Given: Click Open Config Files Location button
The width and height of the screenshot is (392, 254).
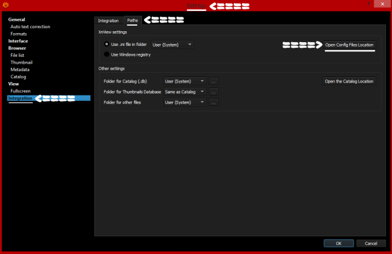Looking at the screenshot, I should pyautogui.click(x=349, y=45).
